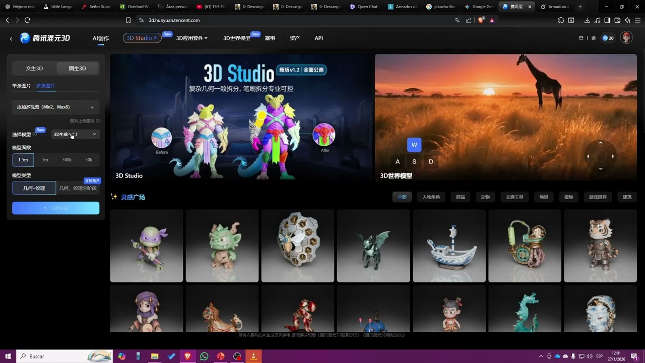Open File Explorer from the taskbar

155,356
